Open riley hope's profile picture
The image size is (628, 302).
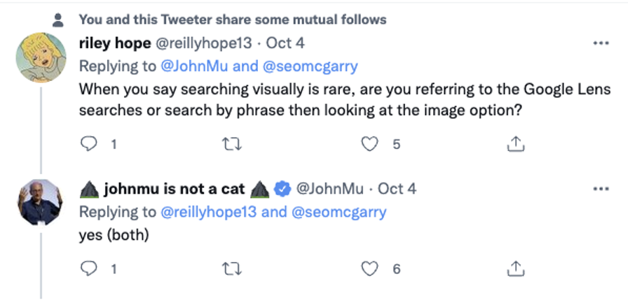(41, 57)
